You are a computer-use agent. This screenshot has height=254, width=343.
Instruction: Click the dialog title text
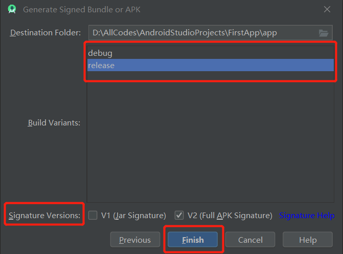click(x=82, y=10)
